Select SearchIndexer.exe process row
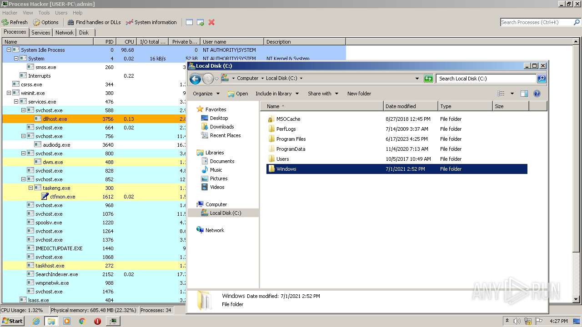Screen dimensions: 582x327 (x=94, y=274)
